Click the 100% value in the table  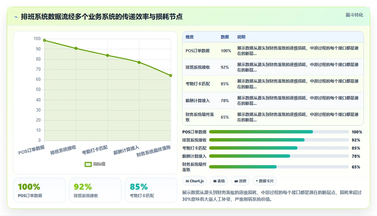pos(226,51)
